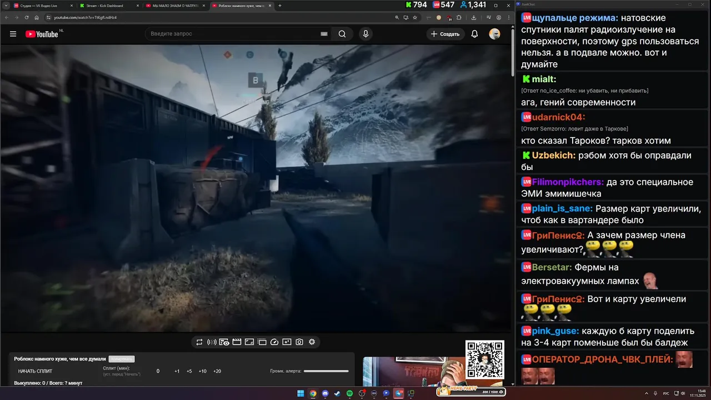Click the "+5" split minutes button
Viewport: 711px width, 400px height.
pyautogui.click(x=189, y=371)
